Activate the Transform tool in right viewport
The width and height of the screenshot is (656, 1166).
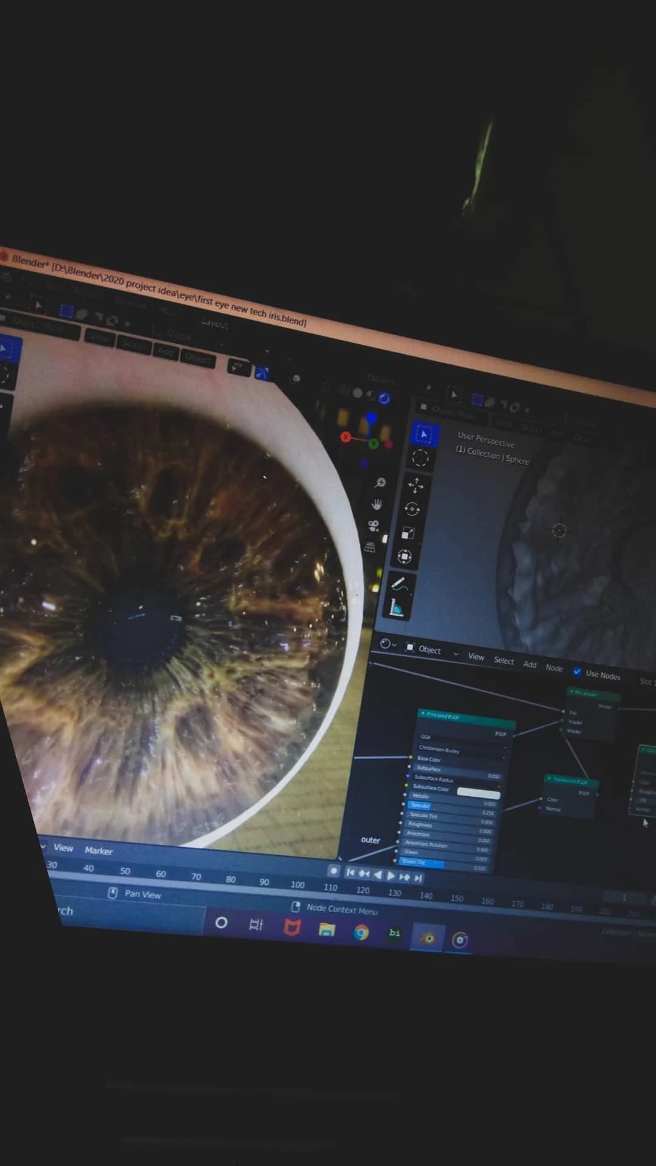tap(405, 557)
